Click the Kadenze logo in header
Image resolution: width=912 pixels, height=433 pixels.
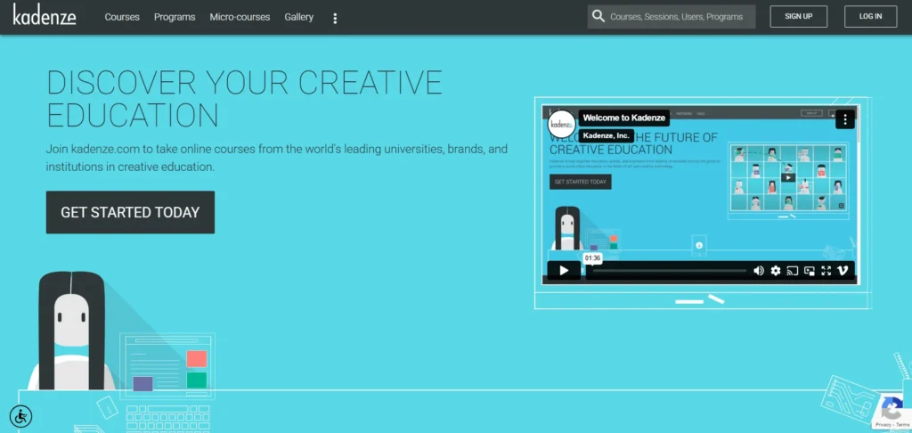coord(45,16)
